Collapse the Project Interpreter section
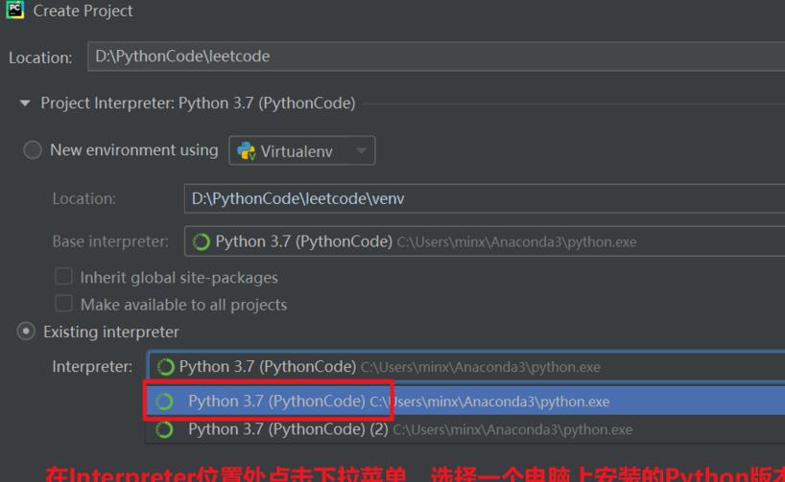The height and width of the screenshot is (482, 785). (25, 103)
